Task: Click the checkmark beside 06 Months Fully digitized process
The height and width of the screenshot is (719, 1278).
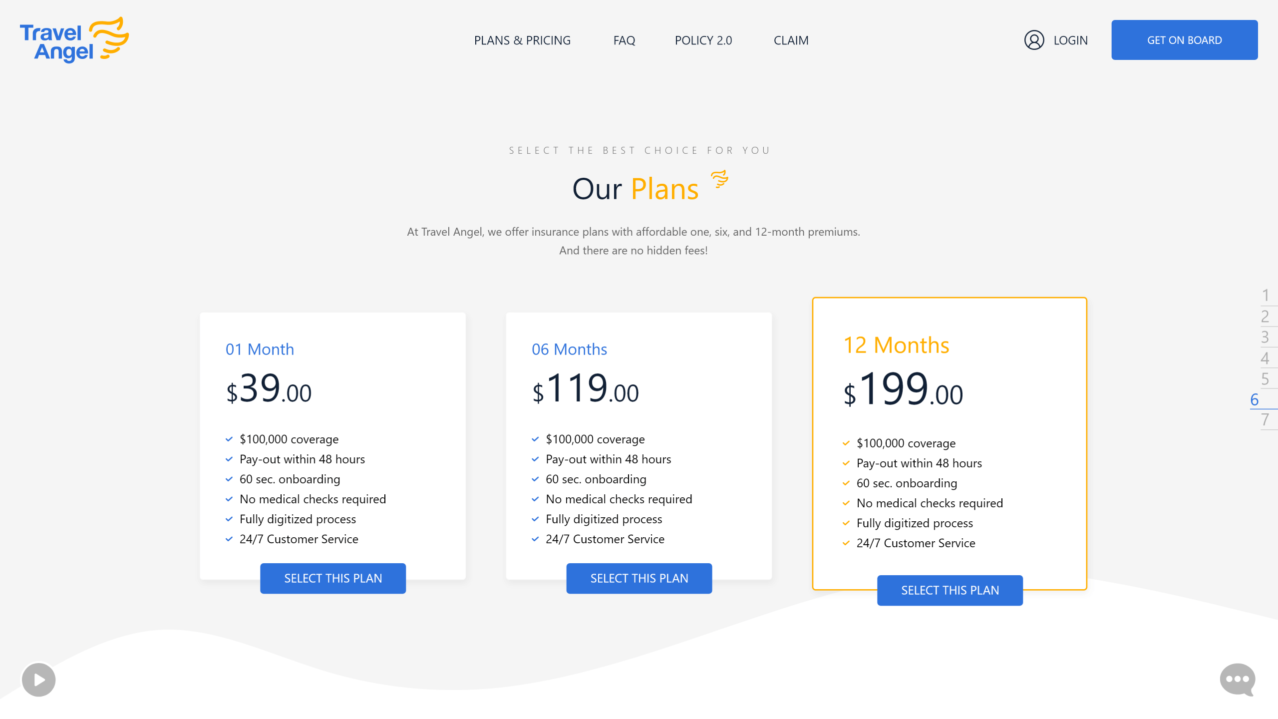Action: click(535, 519)
